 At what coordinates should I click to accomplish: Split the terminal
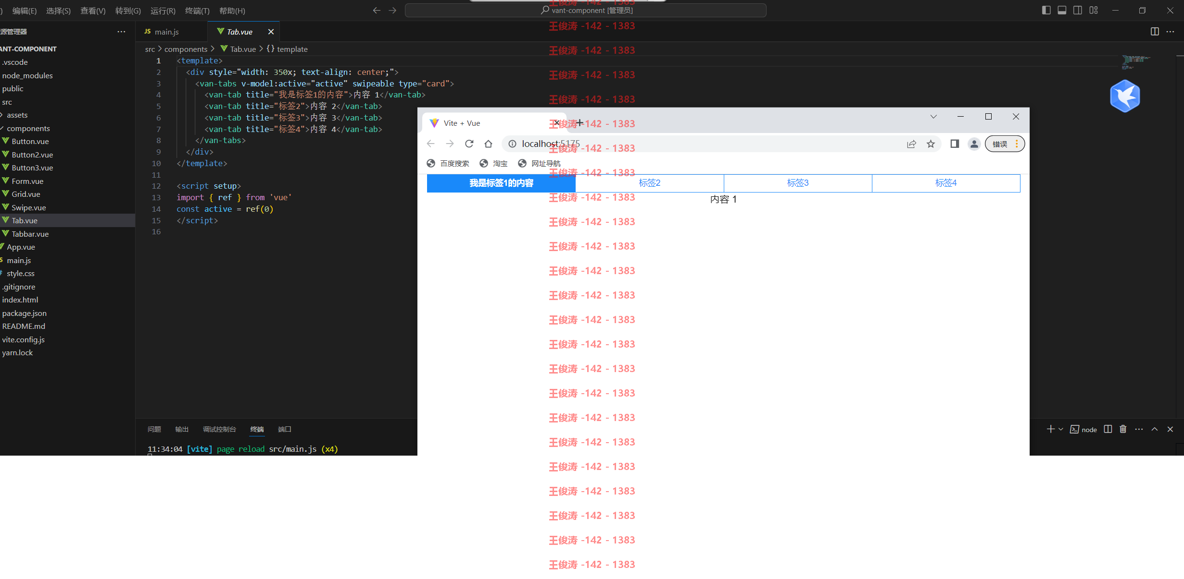pyautogui.click(x=1108, y=429)
